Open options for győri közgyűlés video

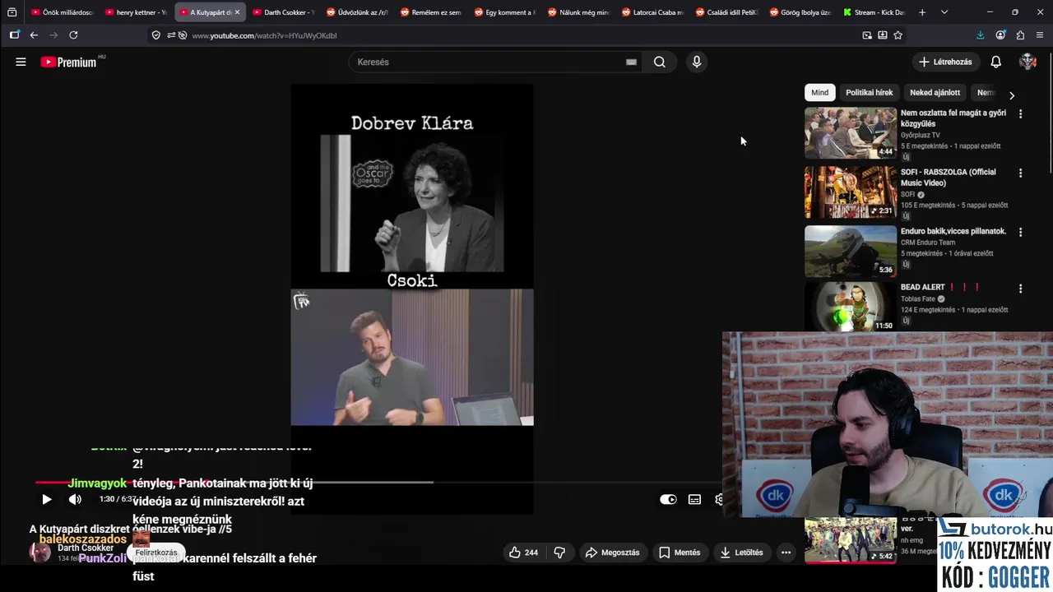[1020, 114]
